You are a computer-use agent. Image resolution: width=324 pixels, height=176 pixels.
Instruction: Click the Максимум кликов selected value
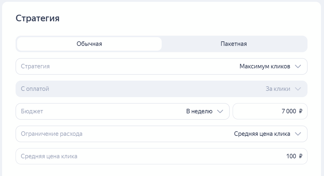coord(265,67)
